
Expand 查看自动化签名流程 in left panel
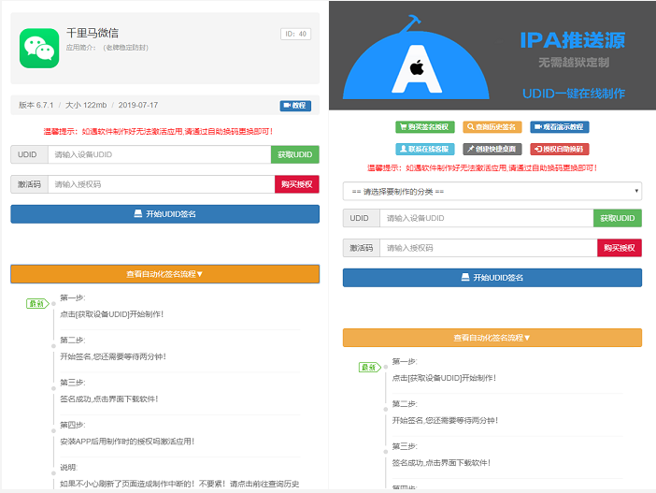164,274
